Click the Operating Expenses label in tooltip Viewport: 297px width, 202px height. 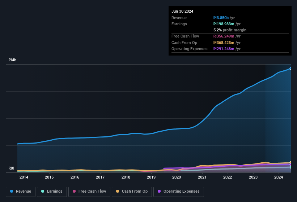(x=190, y=49)
